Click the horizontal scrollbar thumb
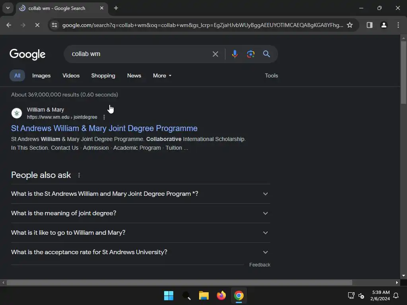This screenshot has width=407, height=305. click(179, 282)
